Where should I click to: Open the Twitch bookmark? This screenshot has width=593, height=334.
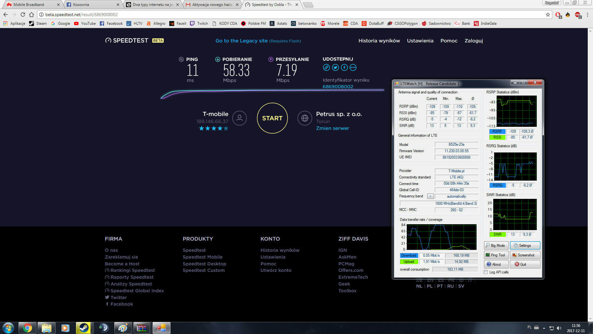click(199, 24)
